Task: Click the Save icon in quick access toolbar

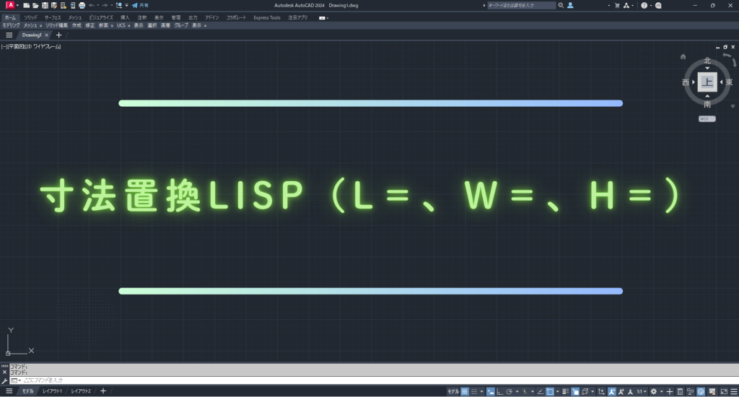Action: [x=44, y=5]
